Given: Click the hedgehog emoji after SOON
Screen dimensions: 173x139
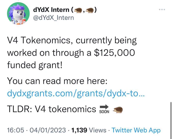Looking at the screenshot, I should (118, 110).
